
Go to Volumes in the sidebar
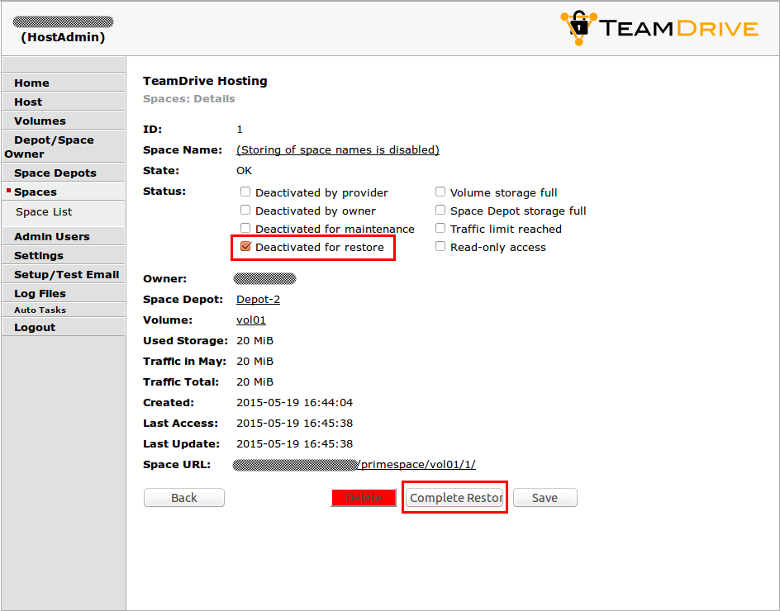coord(40,121)
